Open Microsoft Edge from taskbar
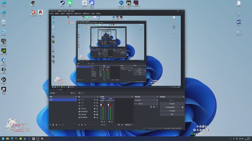Image resolution: width=252 pixels, height=141 pixels. point(12,139)
